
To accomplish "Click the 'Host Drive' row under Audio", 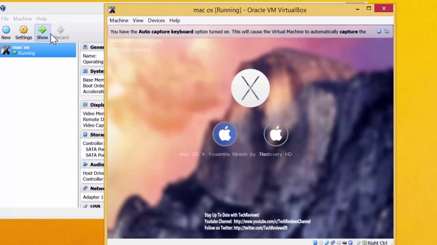I will pyautogui.click(x=93, y=173).
